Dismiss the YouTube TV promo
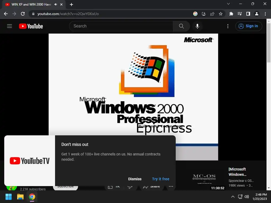This screenshot has height=203, width=271. coord(135,179)
